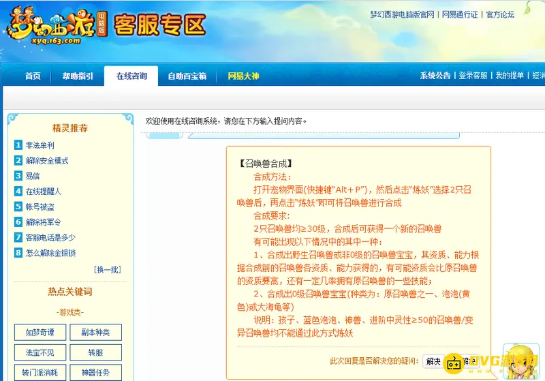Select recommendation 帐号被盗
Image resolution: width=545 pixels, height=381 pixels.
tap(40, 207)
